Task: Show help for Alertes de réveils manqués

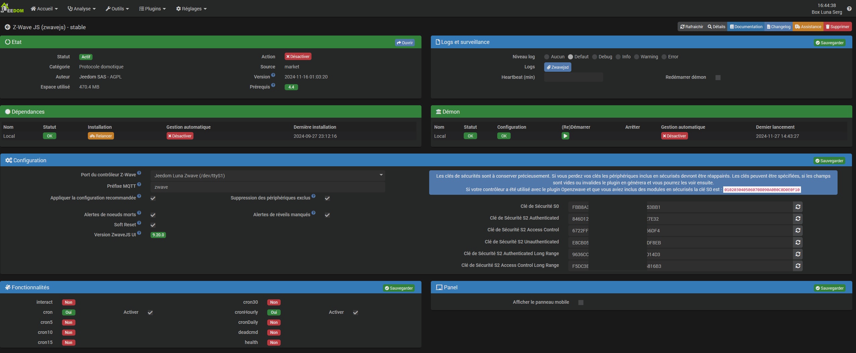Action: click(313, 213)
